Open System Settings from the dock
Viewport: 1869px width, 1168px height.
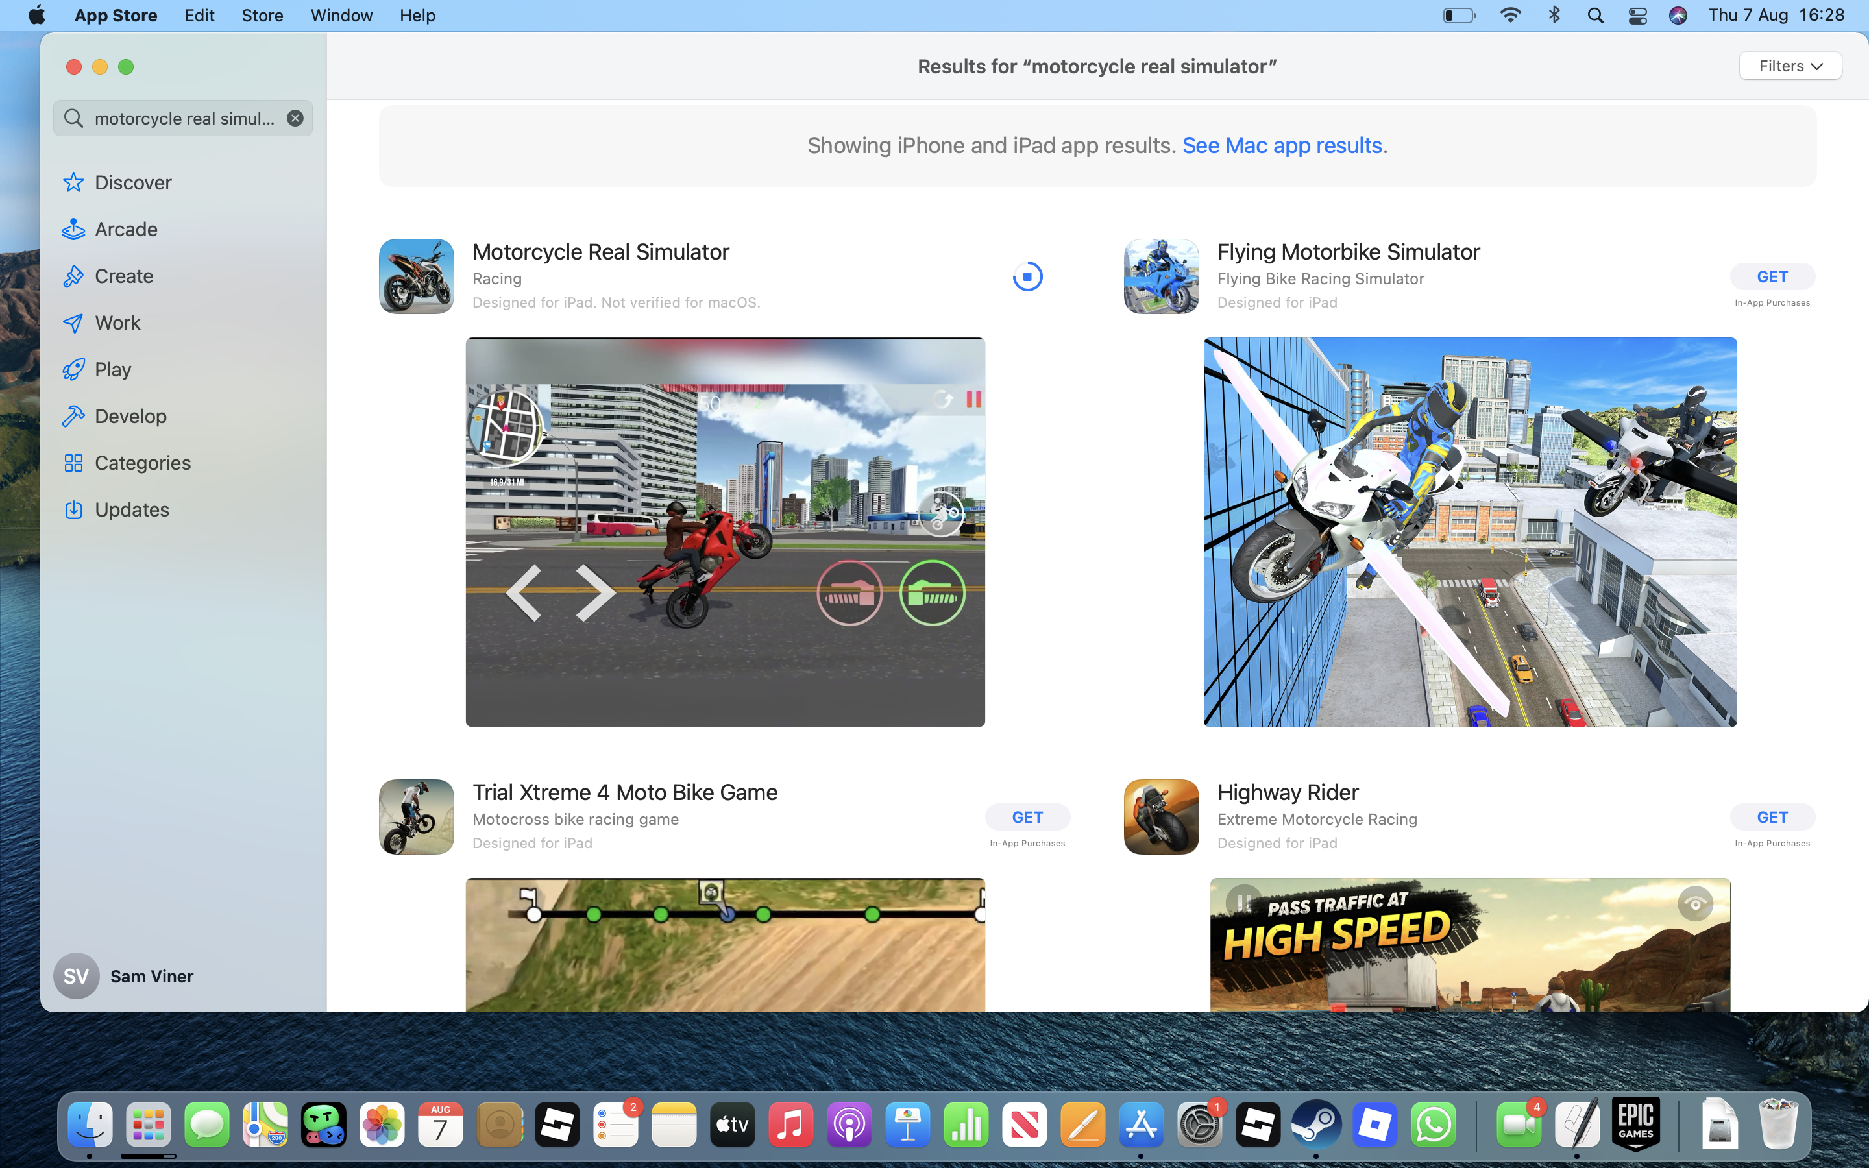point(1199,1124)
